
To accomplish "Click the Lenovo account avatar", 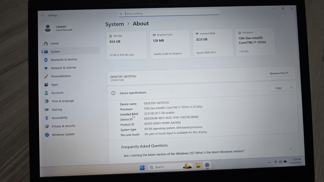I will click(48, 28).
